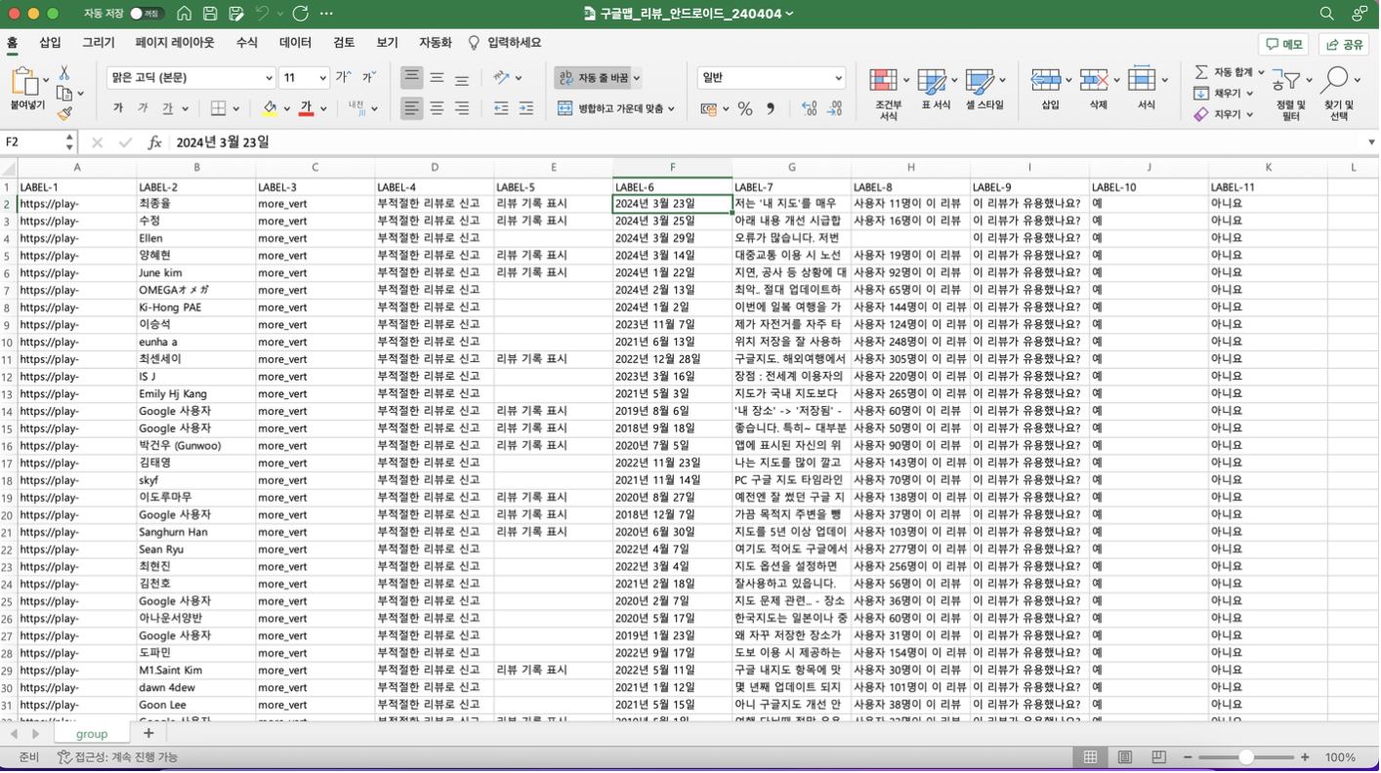This screenshot has height=773, width=1381.
Task: Click the Name Box showing F2
Action: click(x=39, y=142)
